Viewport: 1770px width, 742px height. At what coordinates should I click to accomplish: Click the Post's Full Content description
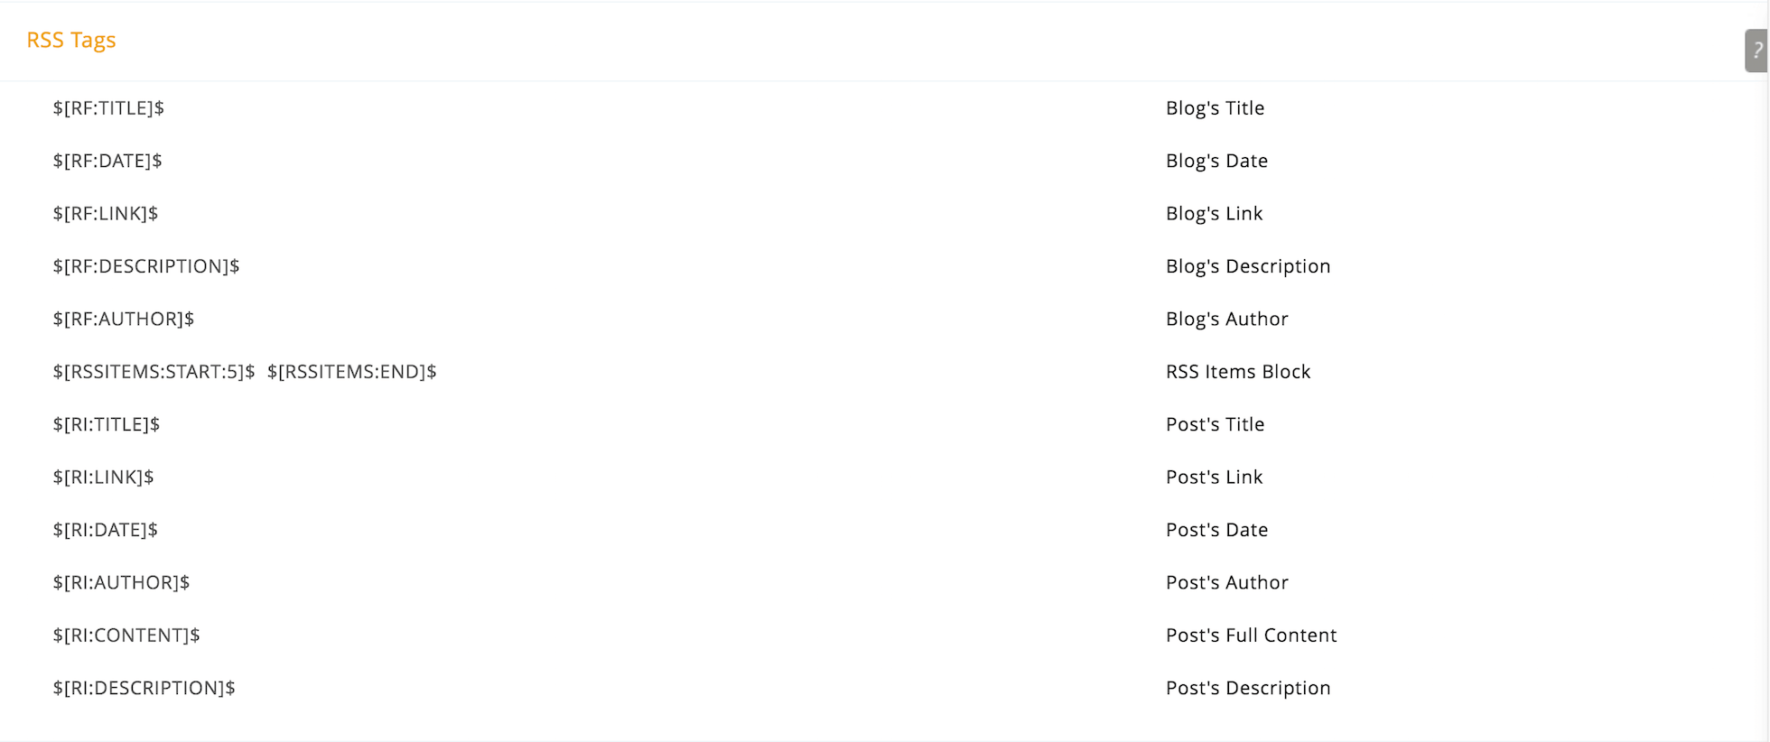pos(1251,635)
